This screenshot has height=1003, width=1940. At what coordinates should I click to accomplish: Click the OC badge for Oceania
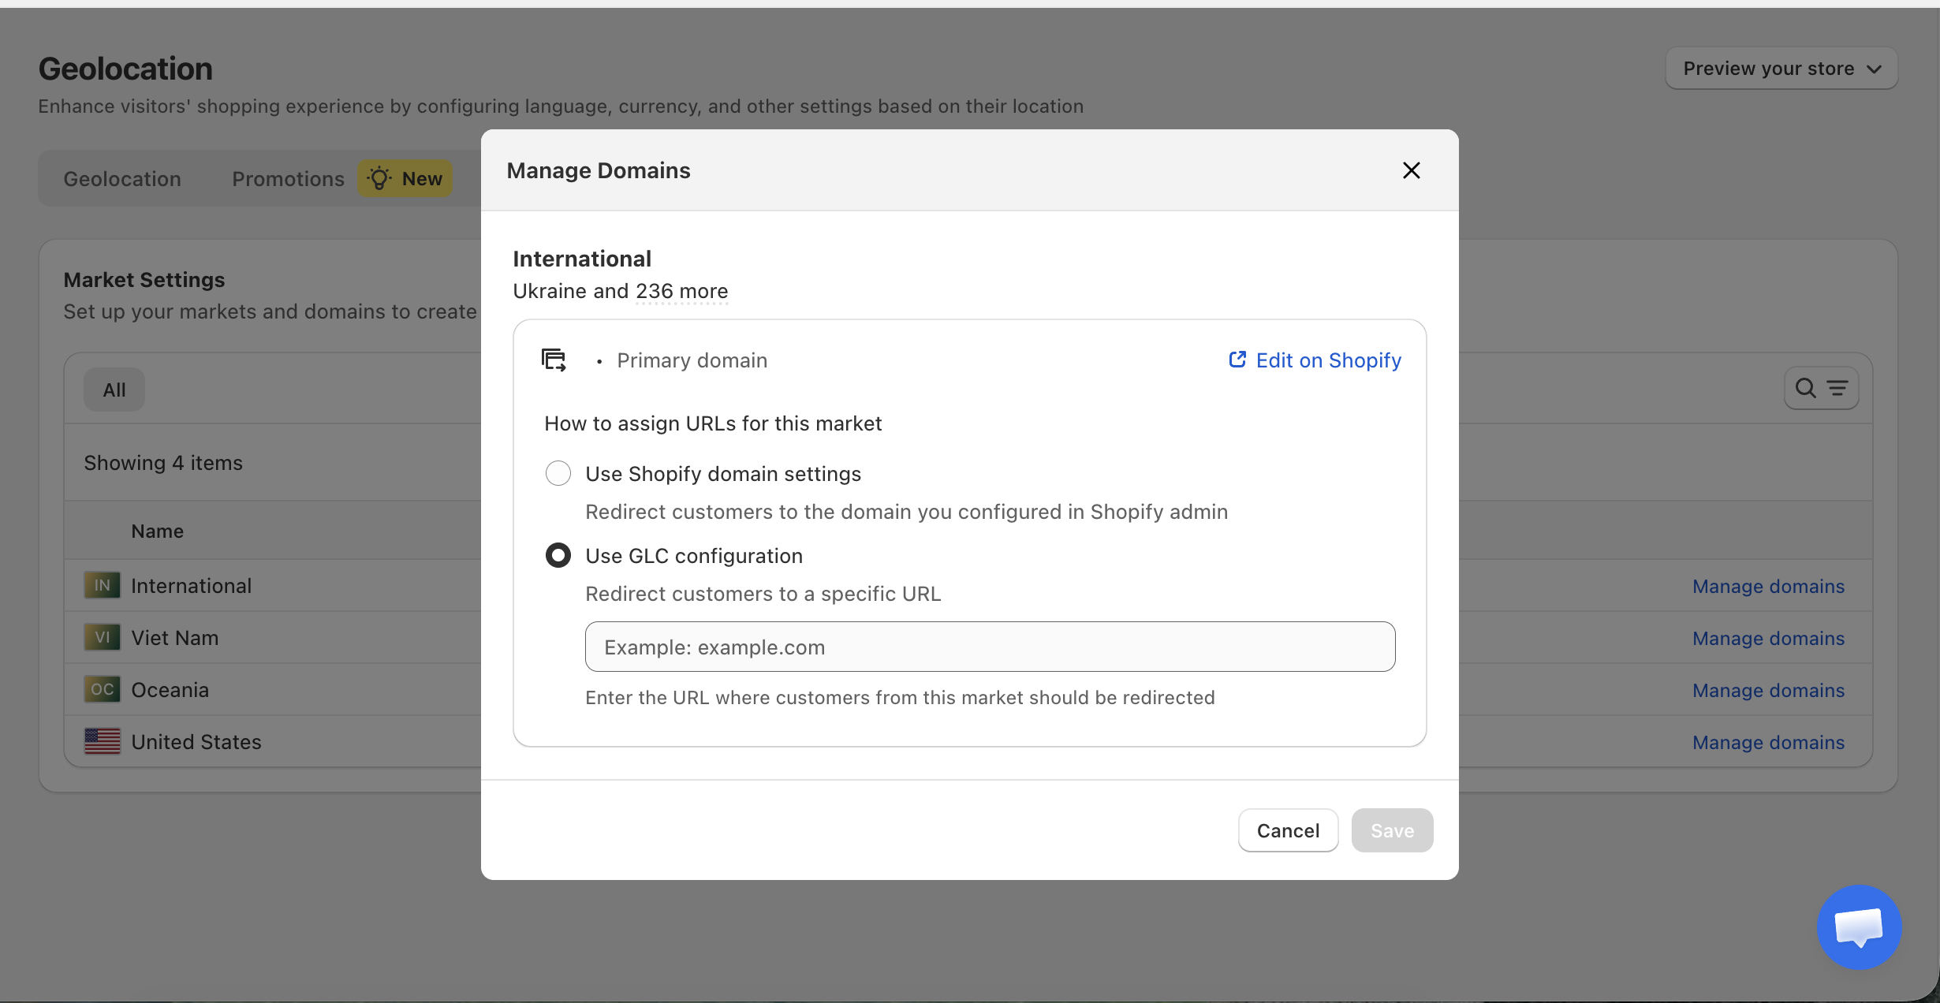point(103,689)
